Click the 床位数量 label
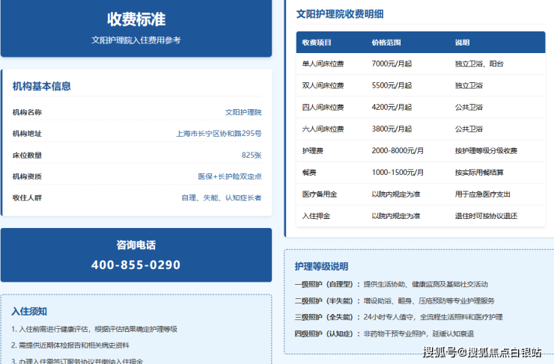The height and width of the screenshot is (364, 554). pos(27,155)
